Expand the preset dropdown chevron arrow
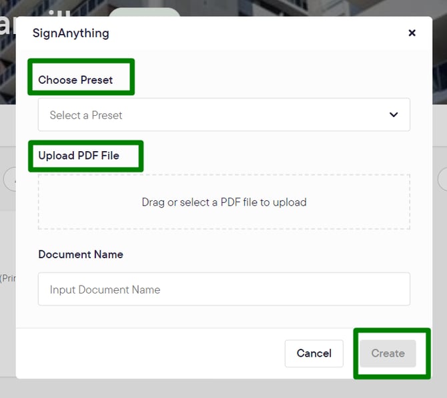Image resolution: width=447 pixels, height=398 pixels. click(394, 114)
